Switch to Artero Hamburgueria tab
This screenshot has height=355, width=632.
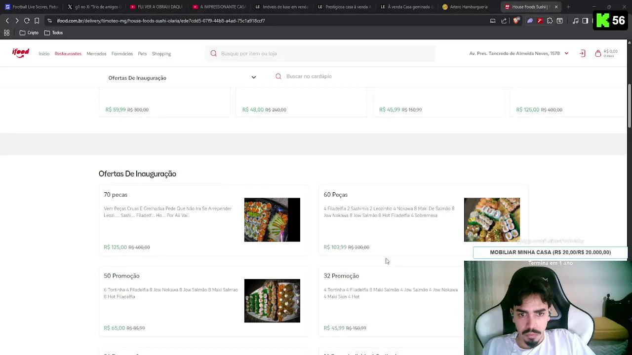[469, 7]
